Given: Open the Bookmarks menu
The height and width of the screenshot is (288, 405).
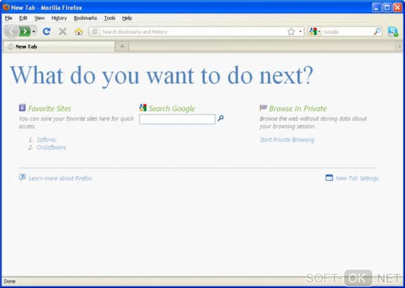Looking at the screenshot, I should click(85, 18).
